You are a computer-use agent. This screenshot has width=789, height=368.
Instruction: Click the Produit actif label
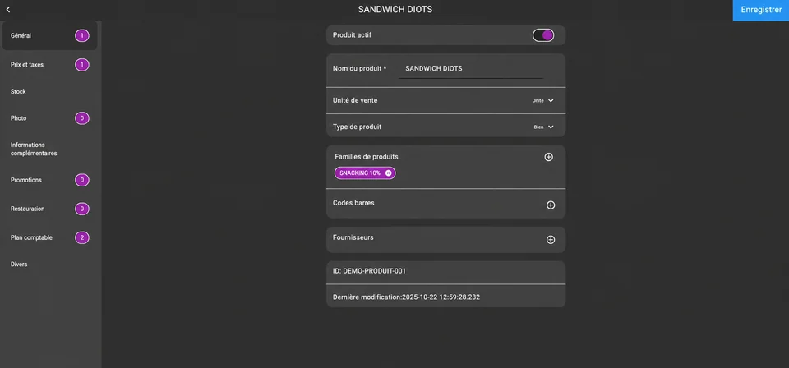(353, 35)
